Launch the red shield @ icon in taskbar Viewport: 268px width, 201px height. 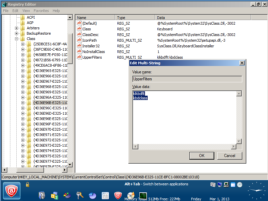point(118,195)
